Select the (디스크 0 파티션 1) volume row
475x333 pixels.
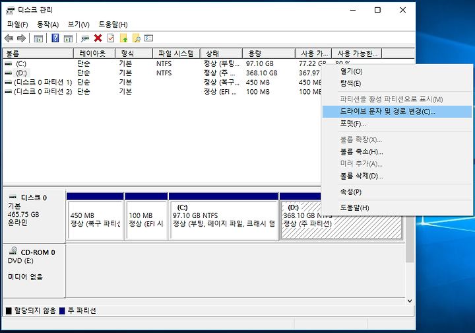point(162,83)
